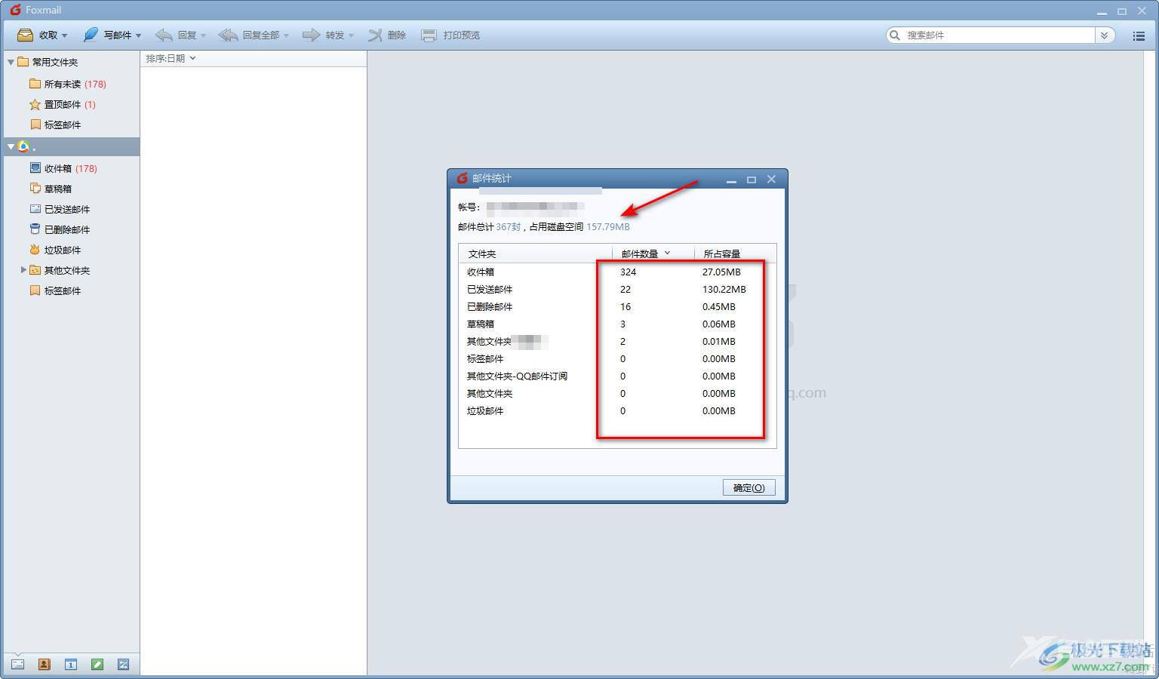1159x679 pixels.
Task: Click the 打印预览 text label
Action: 462,35
